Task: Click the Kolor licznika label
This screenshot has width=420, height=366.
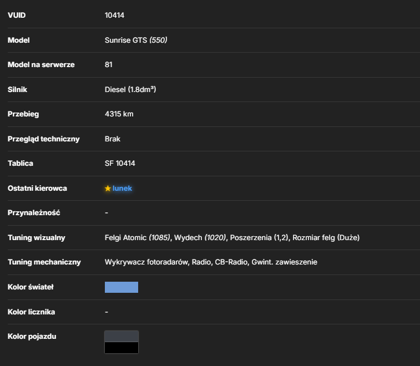Action: [31, 312]
